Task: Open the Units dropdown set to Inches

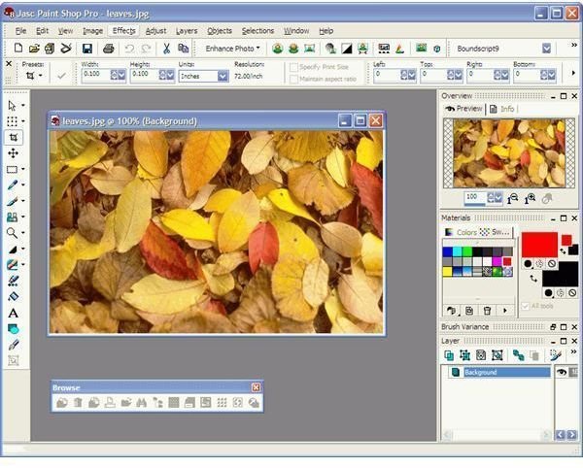Action: click(x=223, y=76)
